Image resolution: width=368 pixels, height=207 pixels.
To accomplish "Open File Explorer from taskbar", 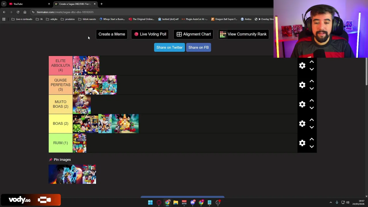I will point(176,202).
